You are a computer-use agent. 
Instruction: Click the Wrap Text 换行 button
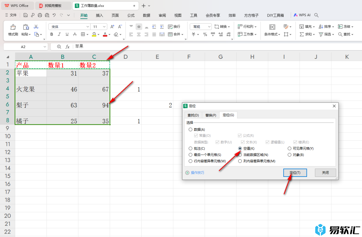tap(174, 27)
